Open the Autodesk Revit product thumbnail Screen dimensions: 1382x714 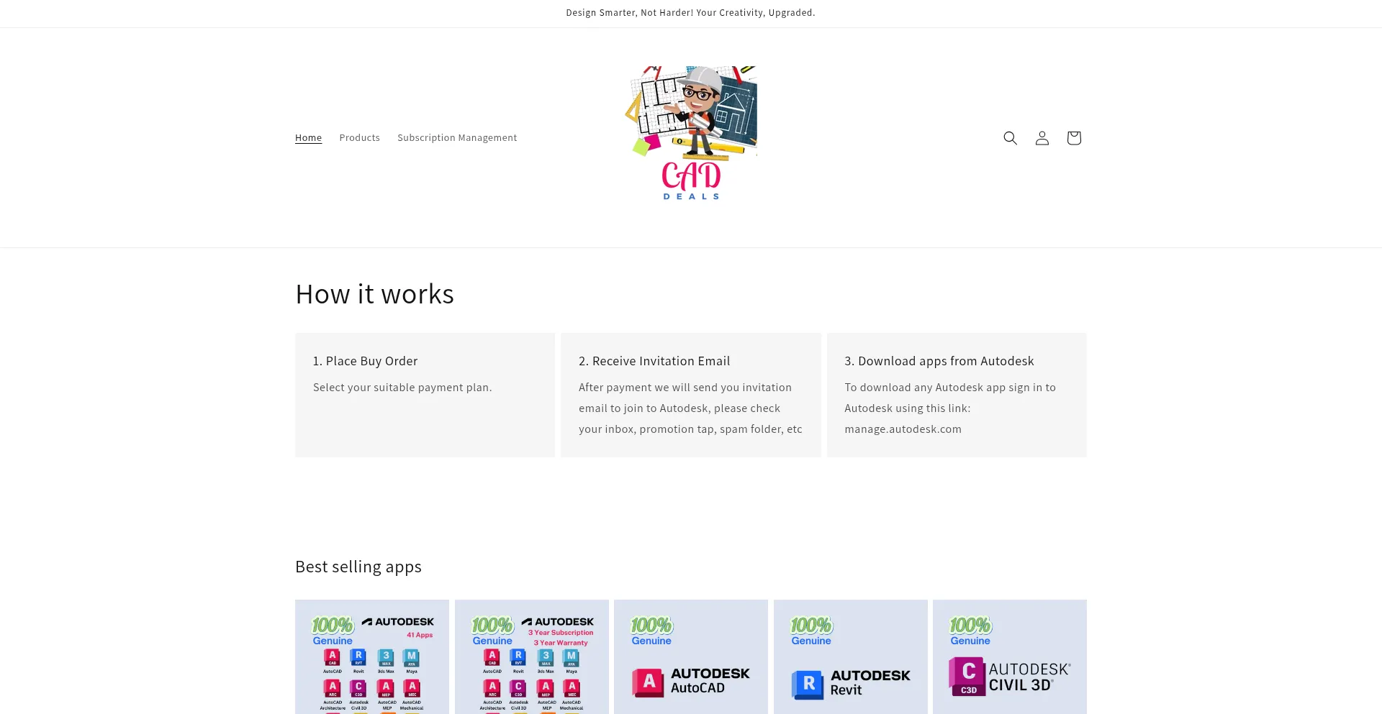coord(850,656)
